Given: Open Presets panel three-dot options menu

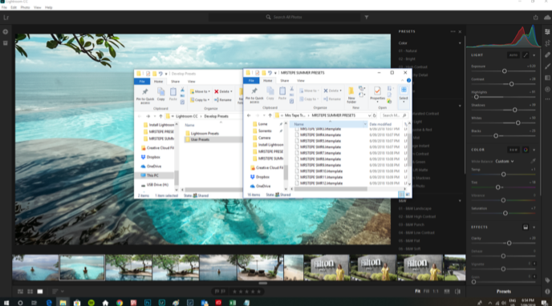Looking at the screenshot, I should tap(453, 31).
